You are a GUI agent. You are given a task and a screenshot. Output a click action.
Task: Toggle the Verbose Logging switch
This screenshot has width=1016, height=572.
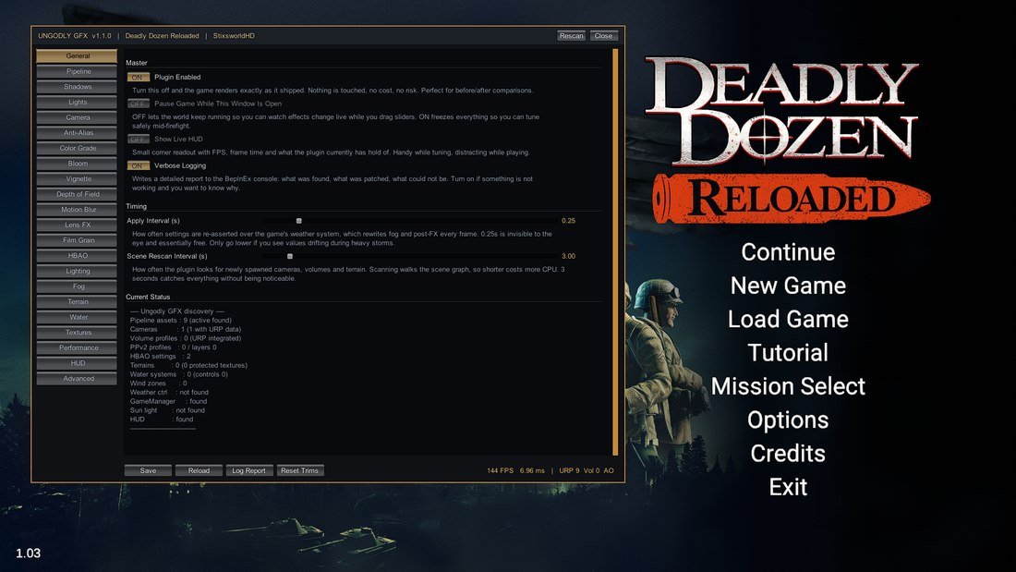click(x=138, y=166)
